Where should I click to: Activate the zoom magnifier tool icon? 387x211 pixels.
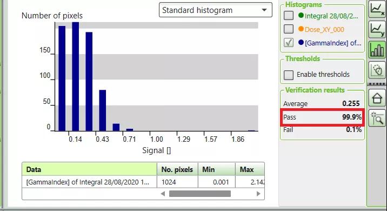point(377,118)
